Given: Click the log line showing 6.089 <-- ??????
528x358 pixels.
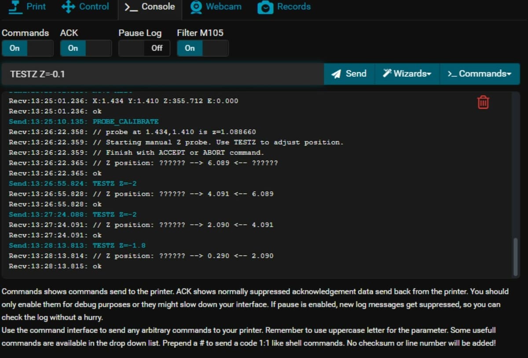Looking at the screenshot, I should (x=143, y=163).
